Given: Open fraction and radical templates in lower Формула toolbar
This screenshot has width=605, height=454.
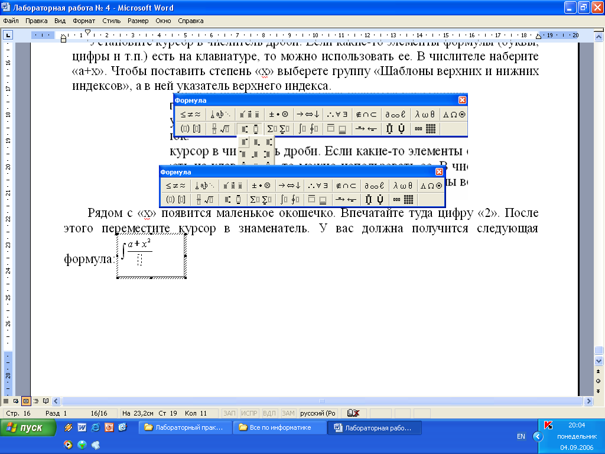Looking at the screenshot, I should [x=204, y=199].
